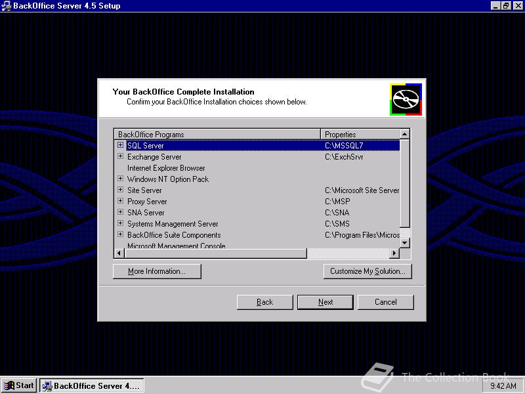525x394 pixels.
Task: Cancel the BackOffice setup
Action: (x=386, y=302)
